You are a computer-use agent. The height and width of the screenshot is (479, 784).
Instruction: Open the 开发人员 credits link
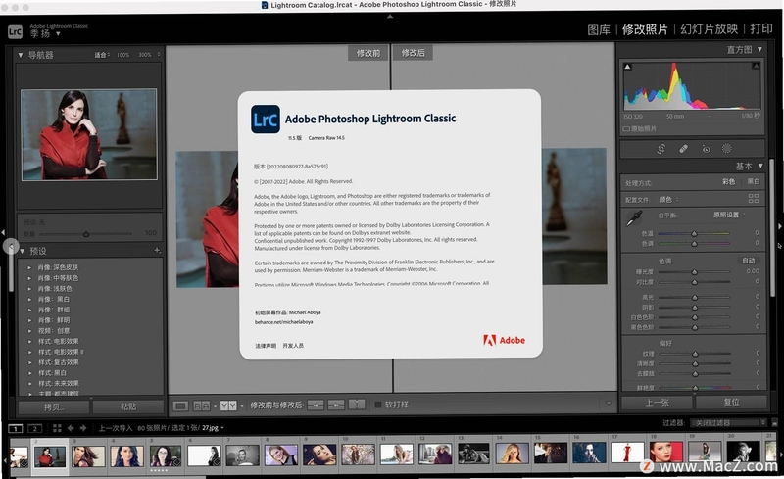pyautogui.click(x=293, y=346)
